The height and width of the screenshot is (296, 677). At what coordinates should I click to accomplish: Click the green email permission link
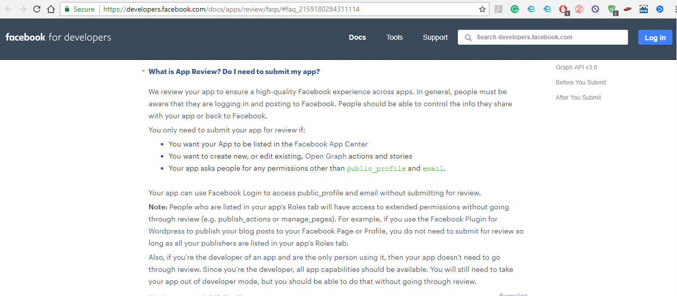coord(433,169)
